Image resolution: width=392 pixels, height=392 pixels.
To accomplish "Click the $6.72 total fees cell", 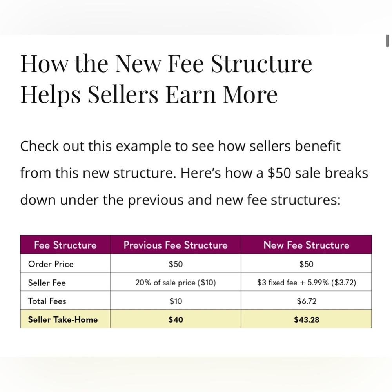I will pos(306,301).
